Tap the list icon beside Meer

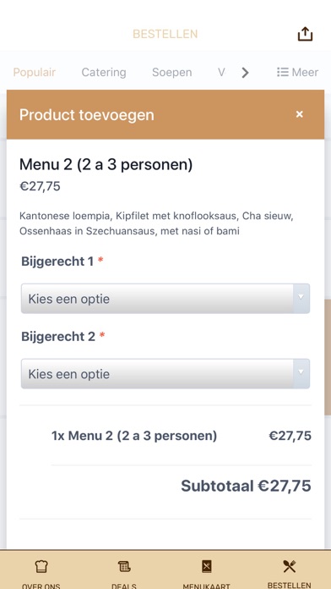(283, 72)
